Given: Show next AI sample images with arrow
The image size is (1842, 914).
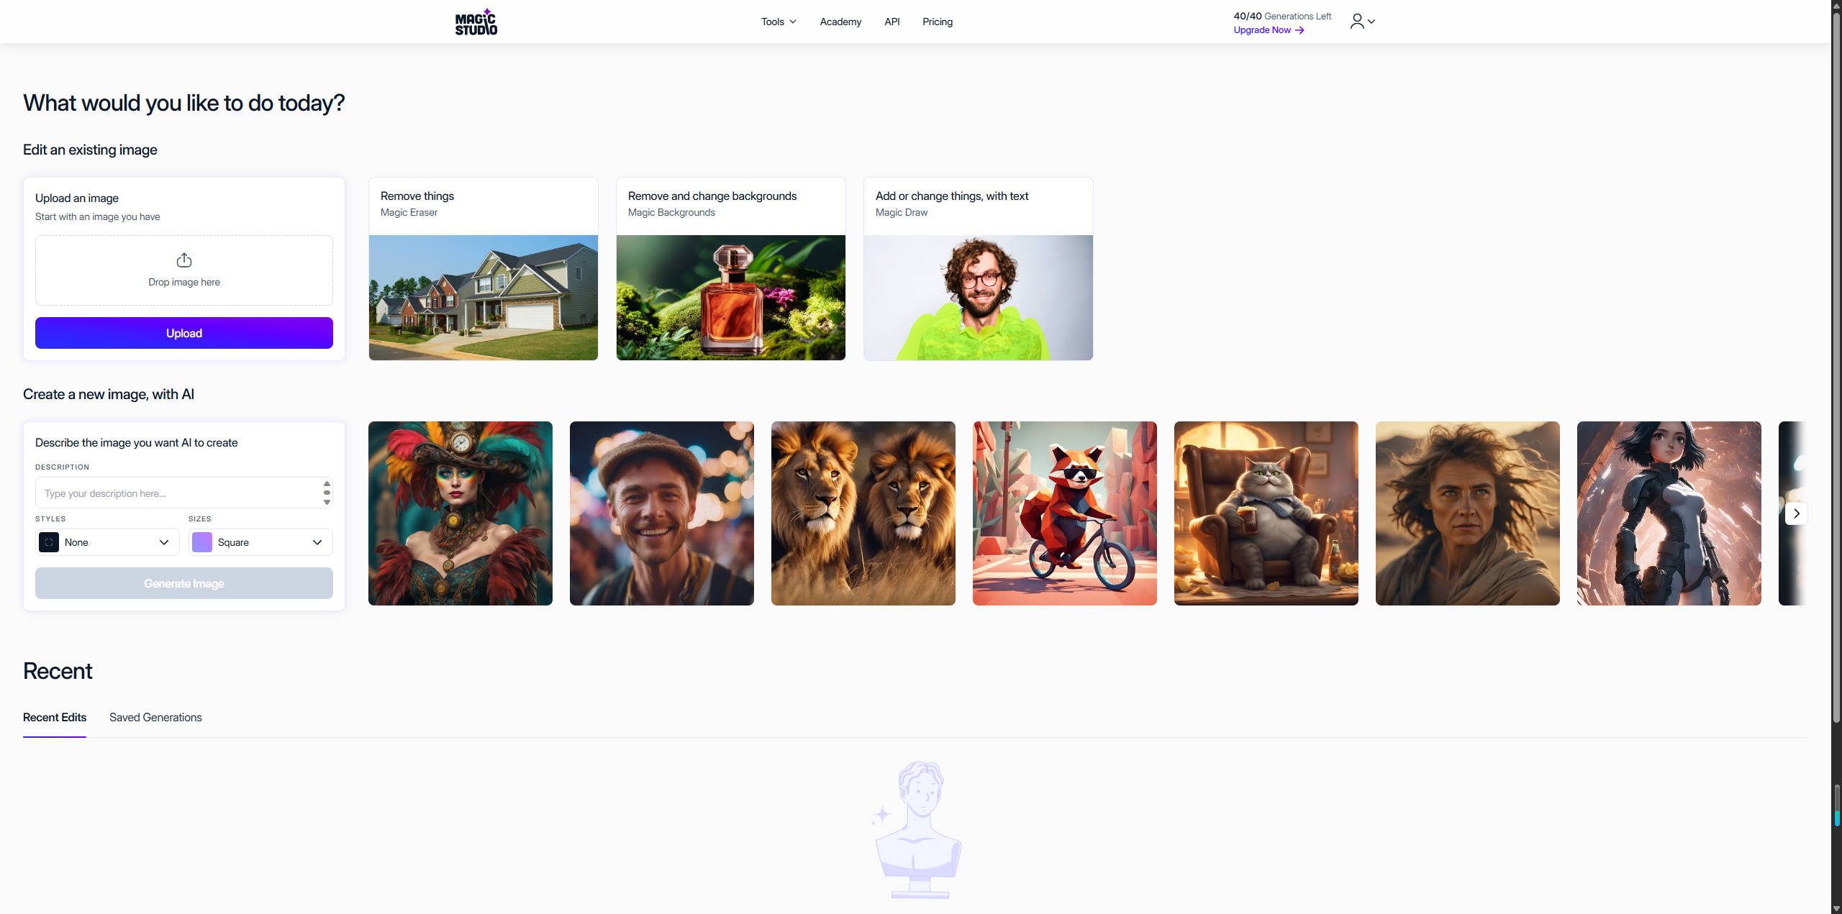Looking at the screenshot, I should coord(1796,513).
